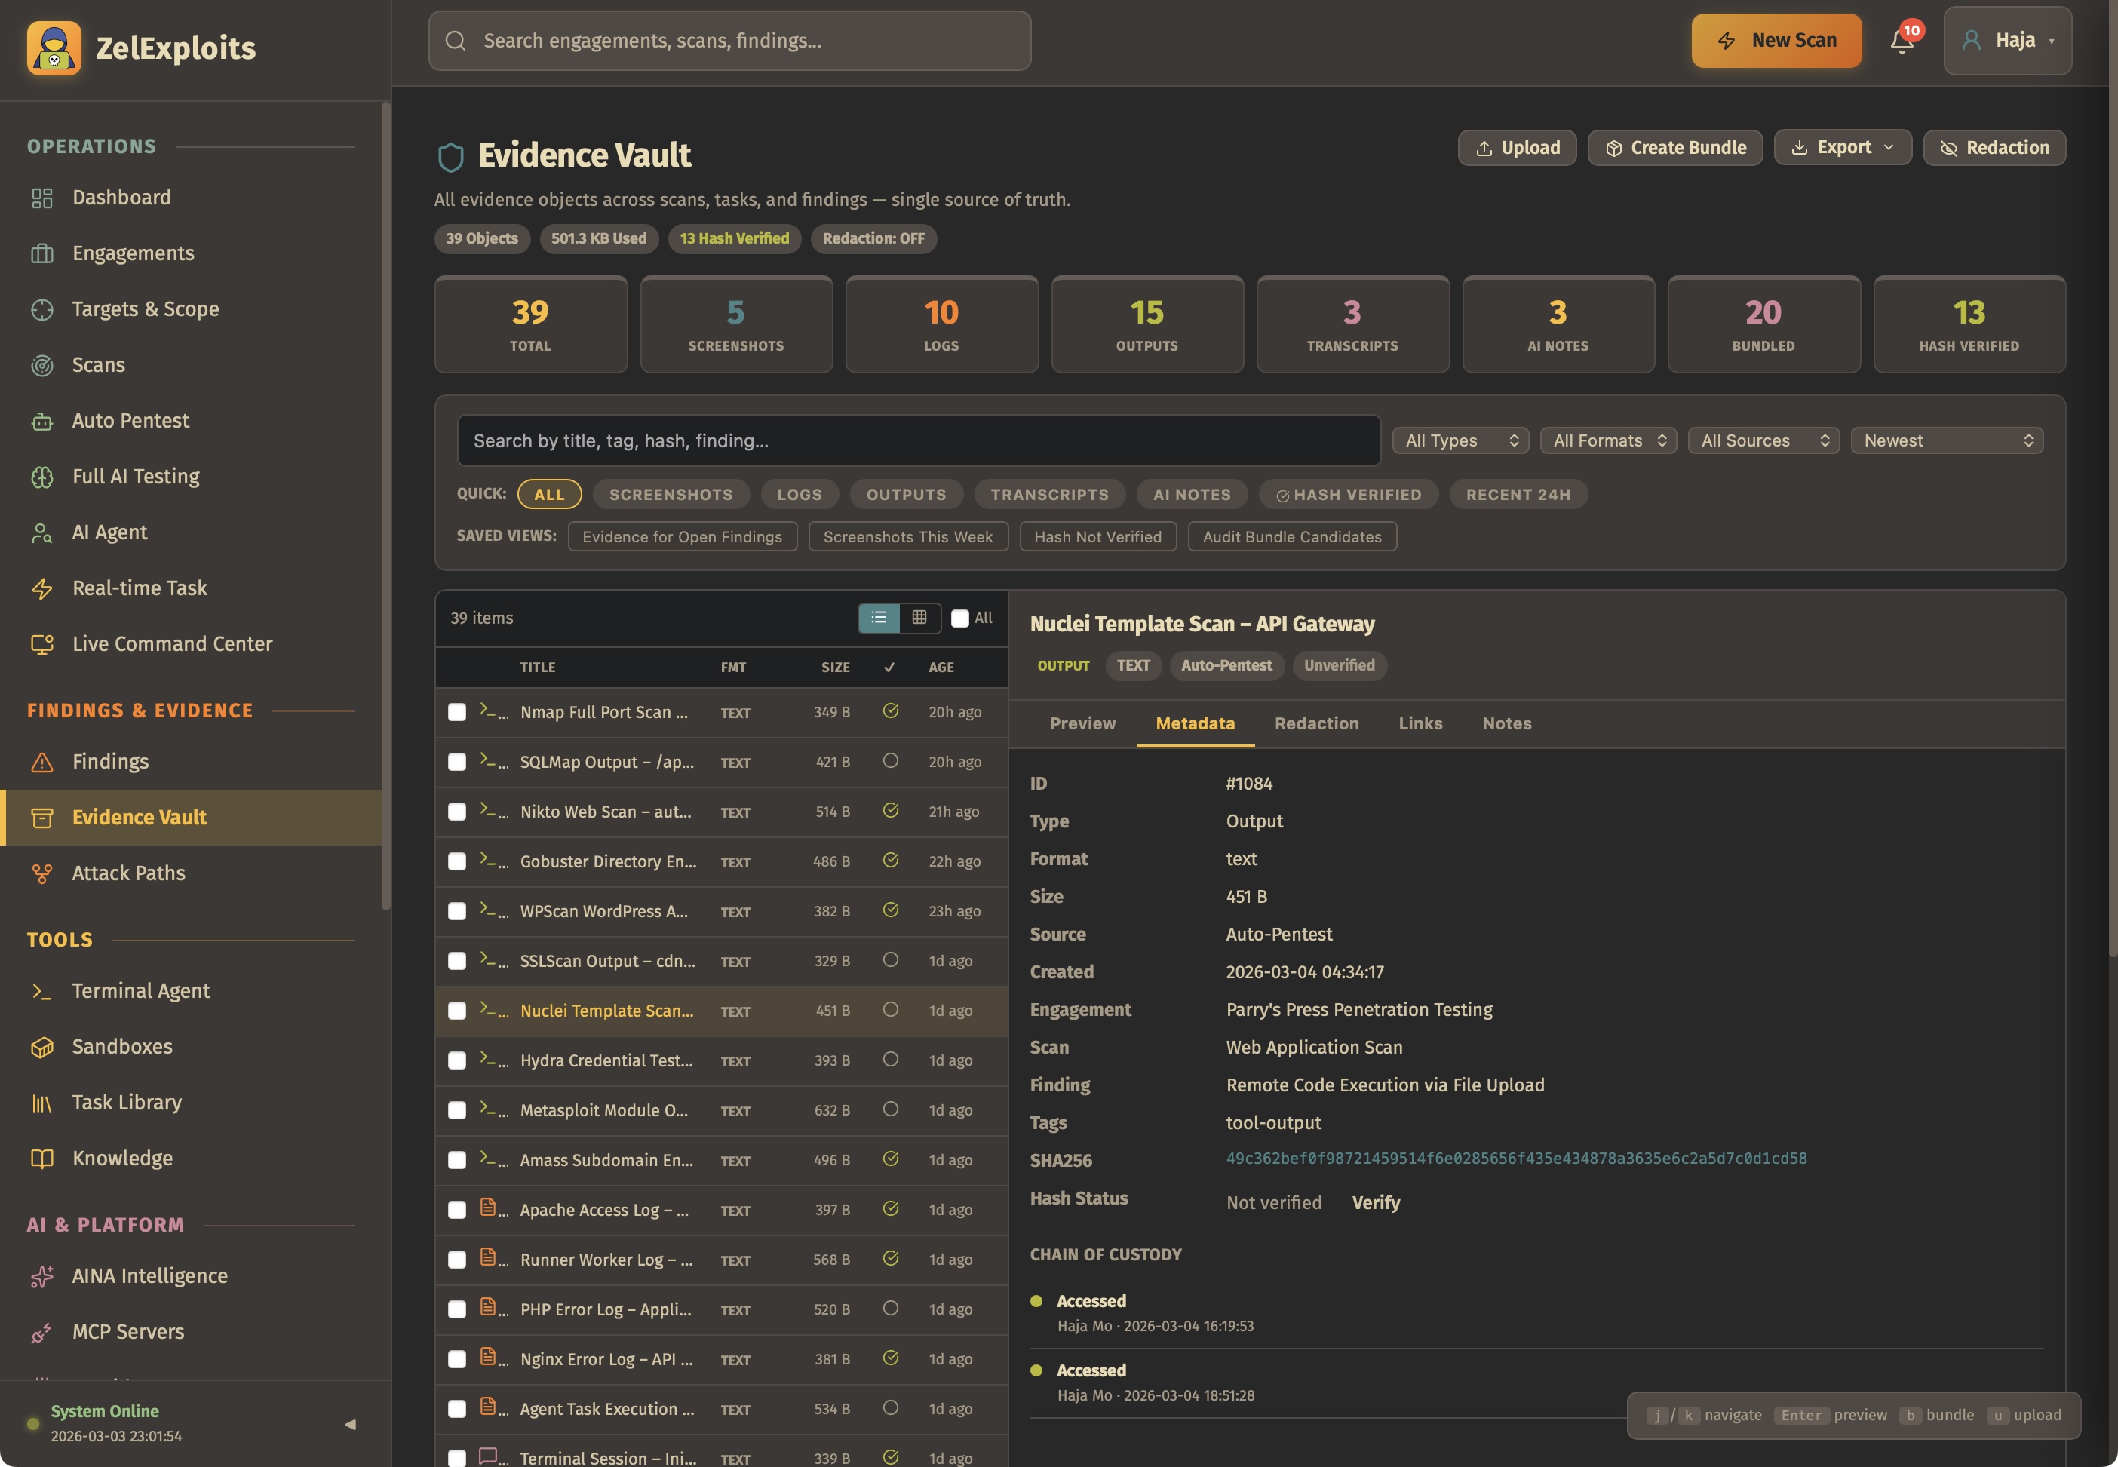Open the Redaction tab

coord(1316,723)
